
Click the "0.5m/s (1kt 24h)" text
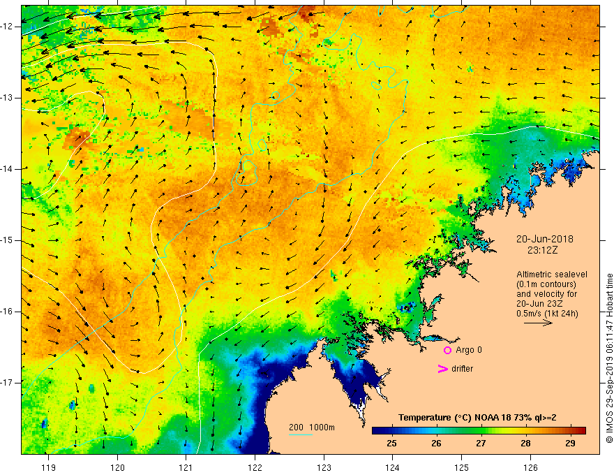547,314
